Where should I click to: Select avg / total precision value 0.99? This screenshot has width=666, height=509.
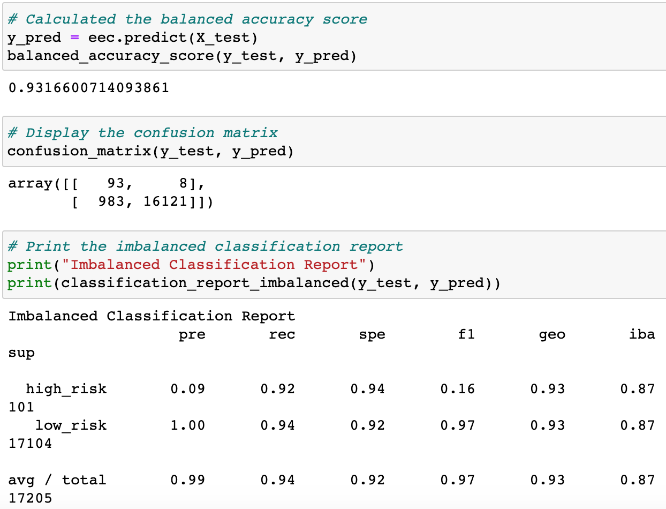click(x=188, y=480)
